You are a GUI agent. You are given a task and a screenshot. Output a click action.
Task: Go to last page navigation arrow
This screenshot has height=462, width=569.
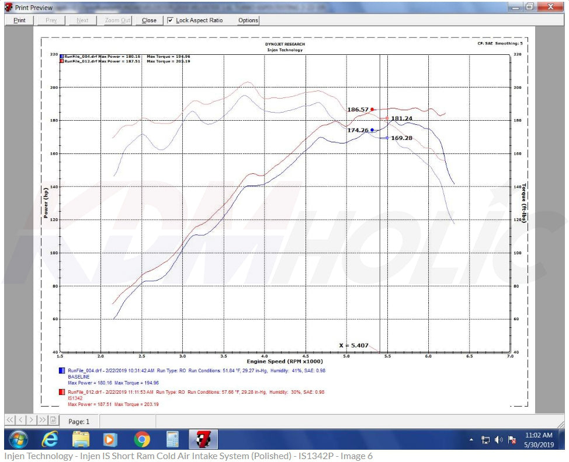(x=42, y=420)
